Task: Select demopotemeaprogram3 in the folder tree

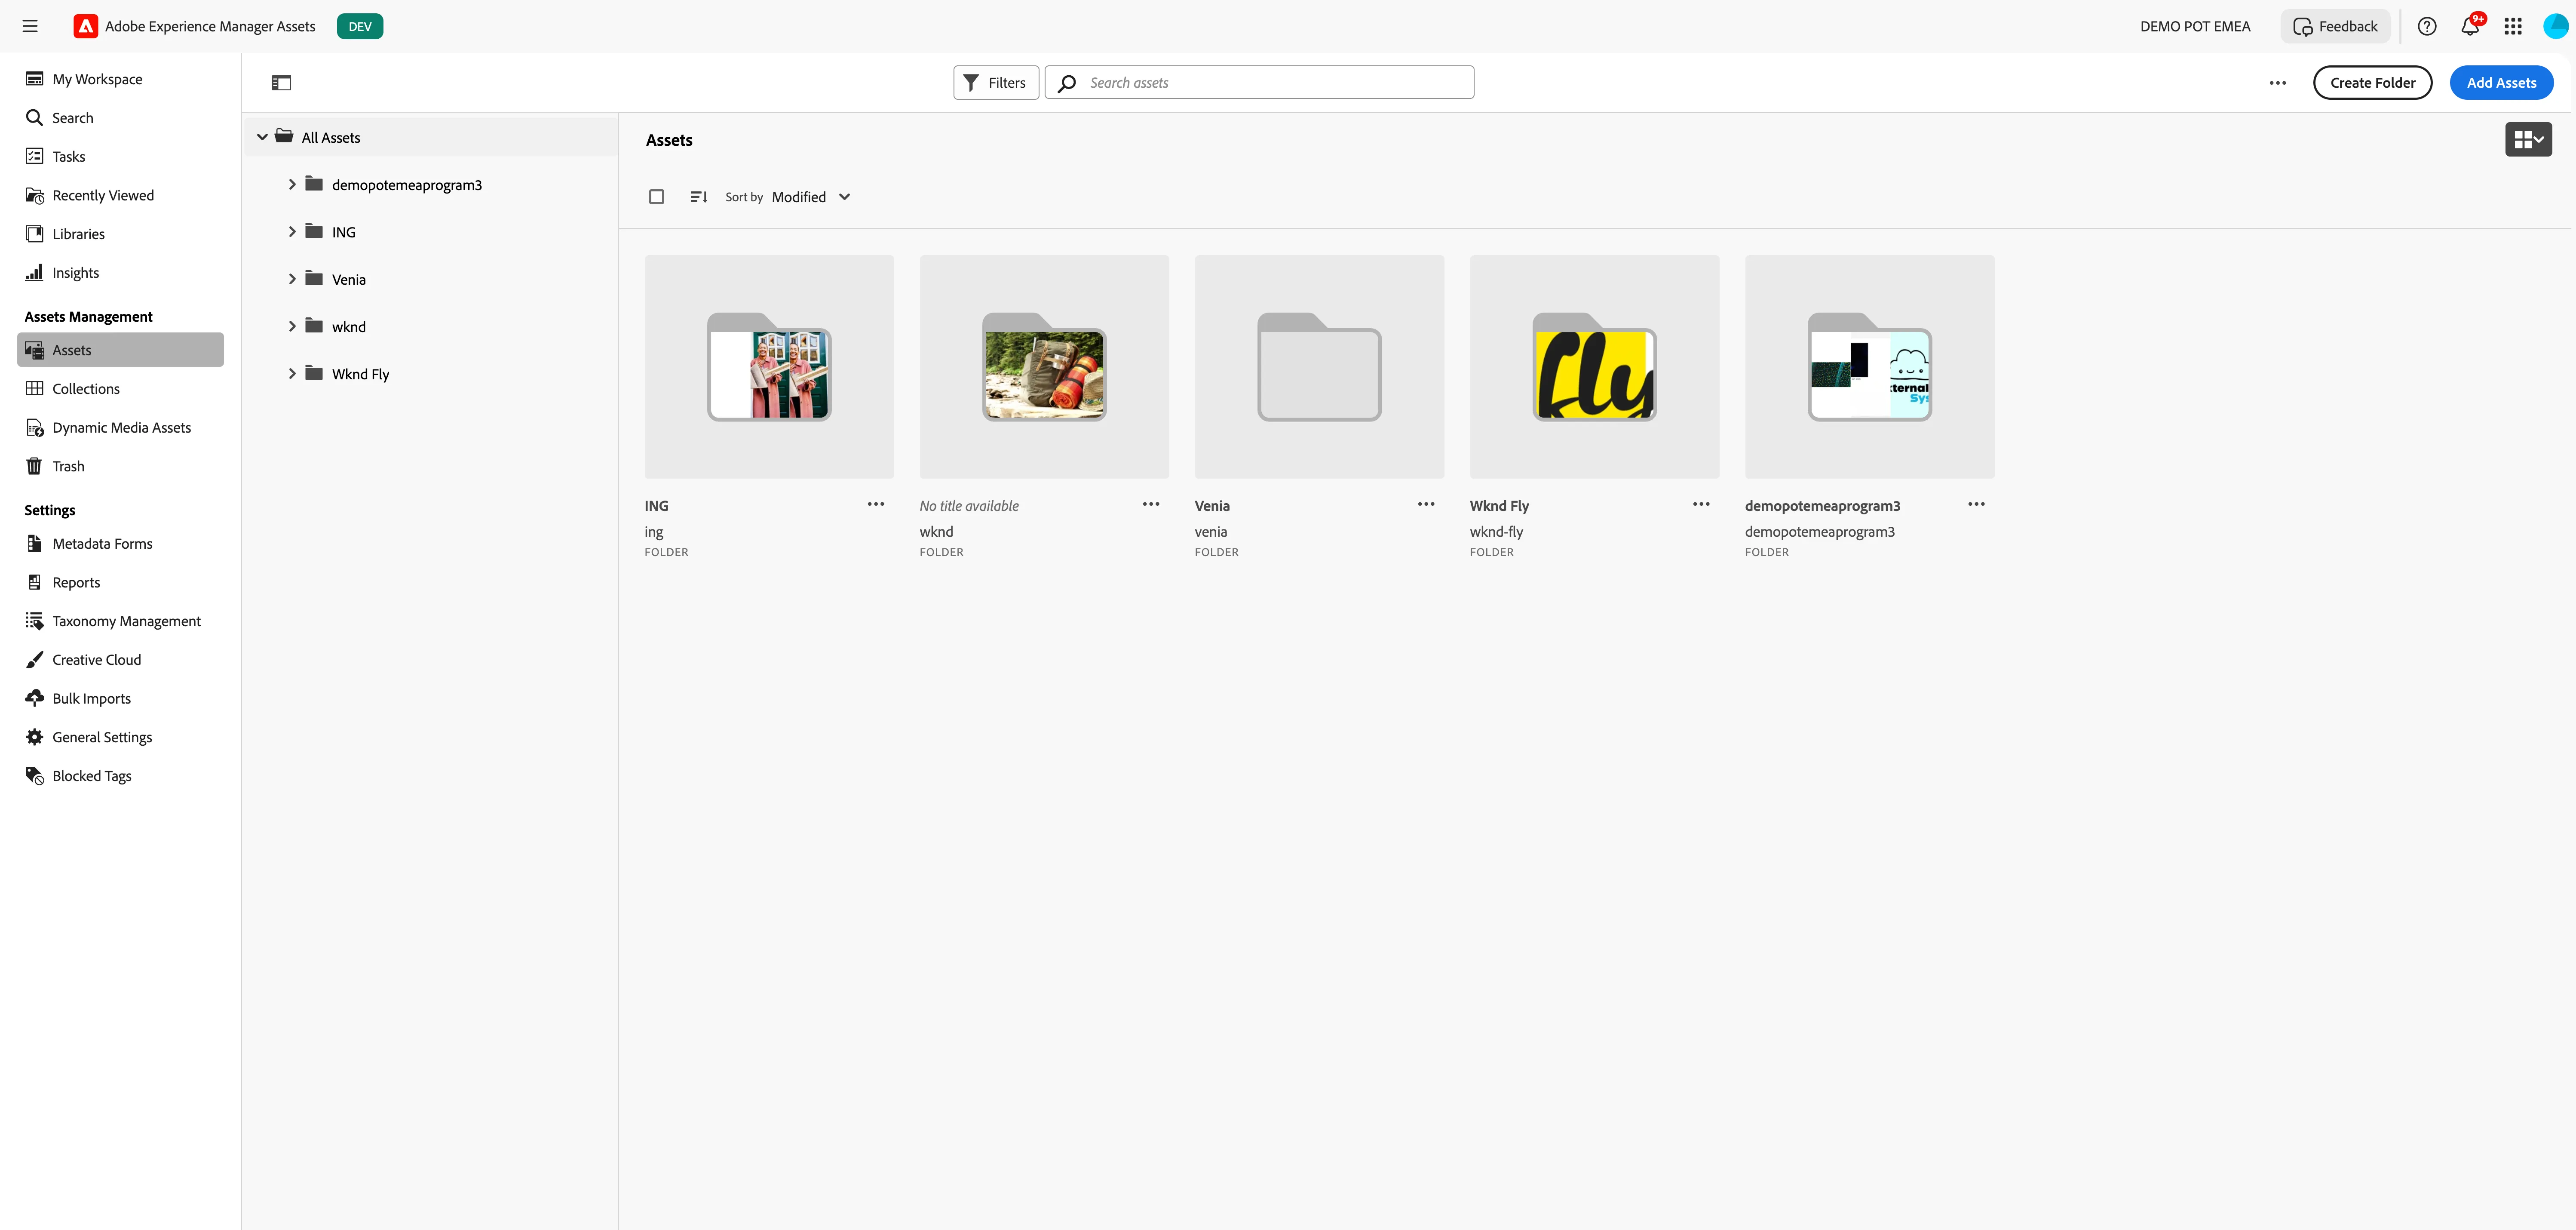Action: [407, 185]
